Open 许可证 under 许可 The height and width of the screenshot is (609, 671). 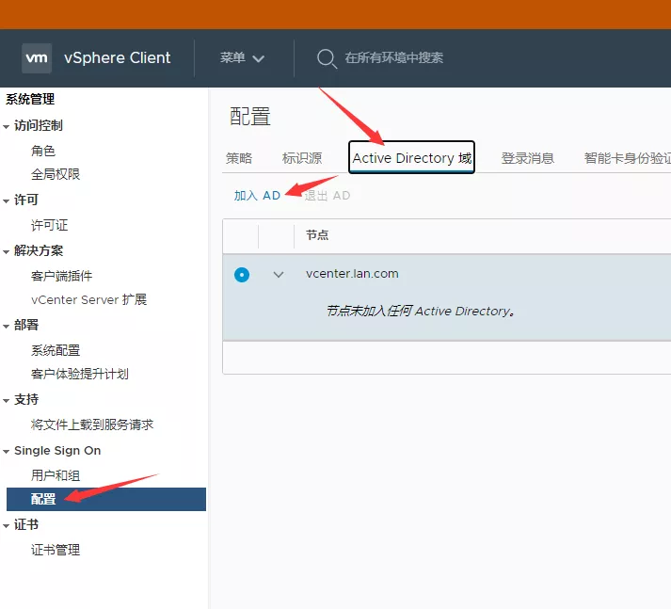(x=49, y=225)
